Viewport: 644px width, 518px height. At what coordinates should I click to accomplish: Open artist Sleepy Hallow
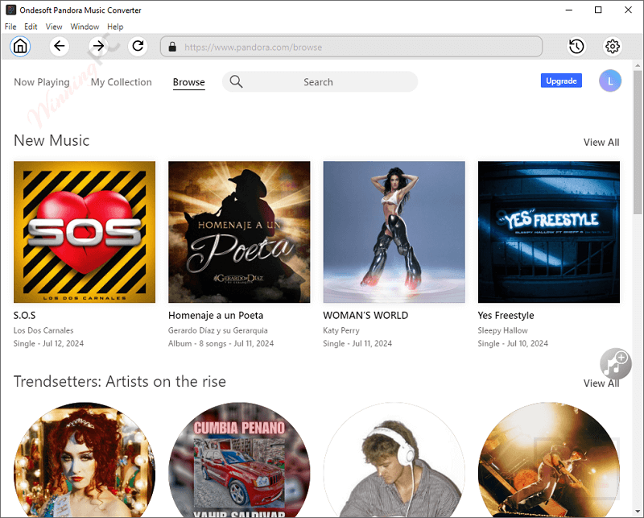[x=502, y=330]
